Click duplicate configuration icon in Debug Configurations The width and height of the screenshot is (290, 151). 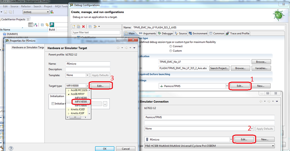[x=78, y=27]
